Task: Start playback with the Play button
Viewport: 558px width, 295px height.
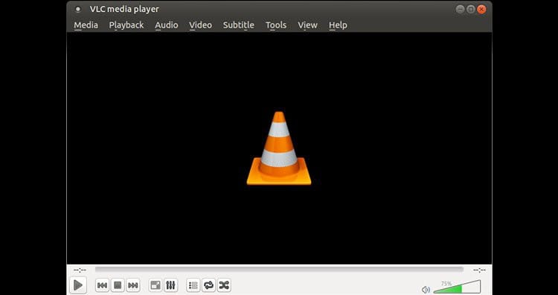Action: (78, 285)
